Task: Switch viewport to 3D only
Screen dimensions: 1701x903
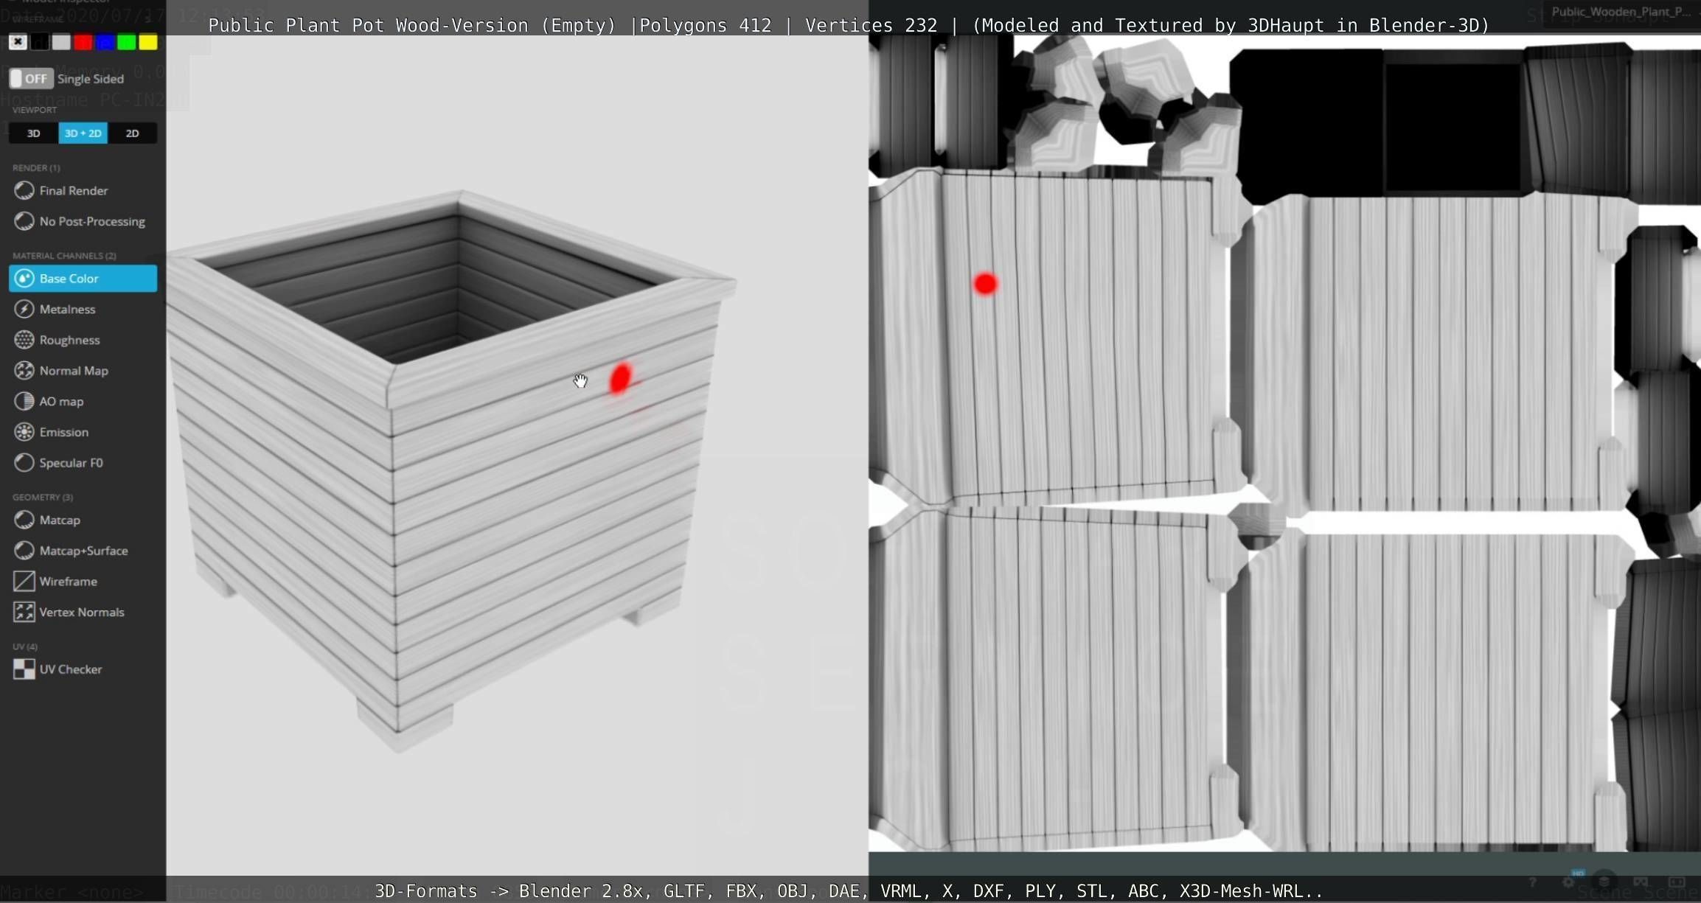Action: 33,133
